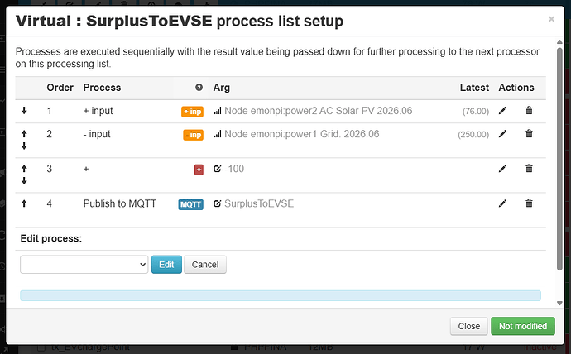Click the 'Actions' column header
Screen dimensions: 571x354
tap(516, 88)
